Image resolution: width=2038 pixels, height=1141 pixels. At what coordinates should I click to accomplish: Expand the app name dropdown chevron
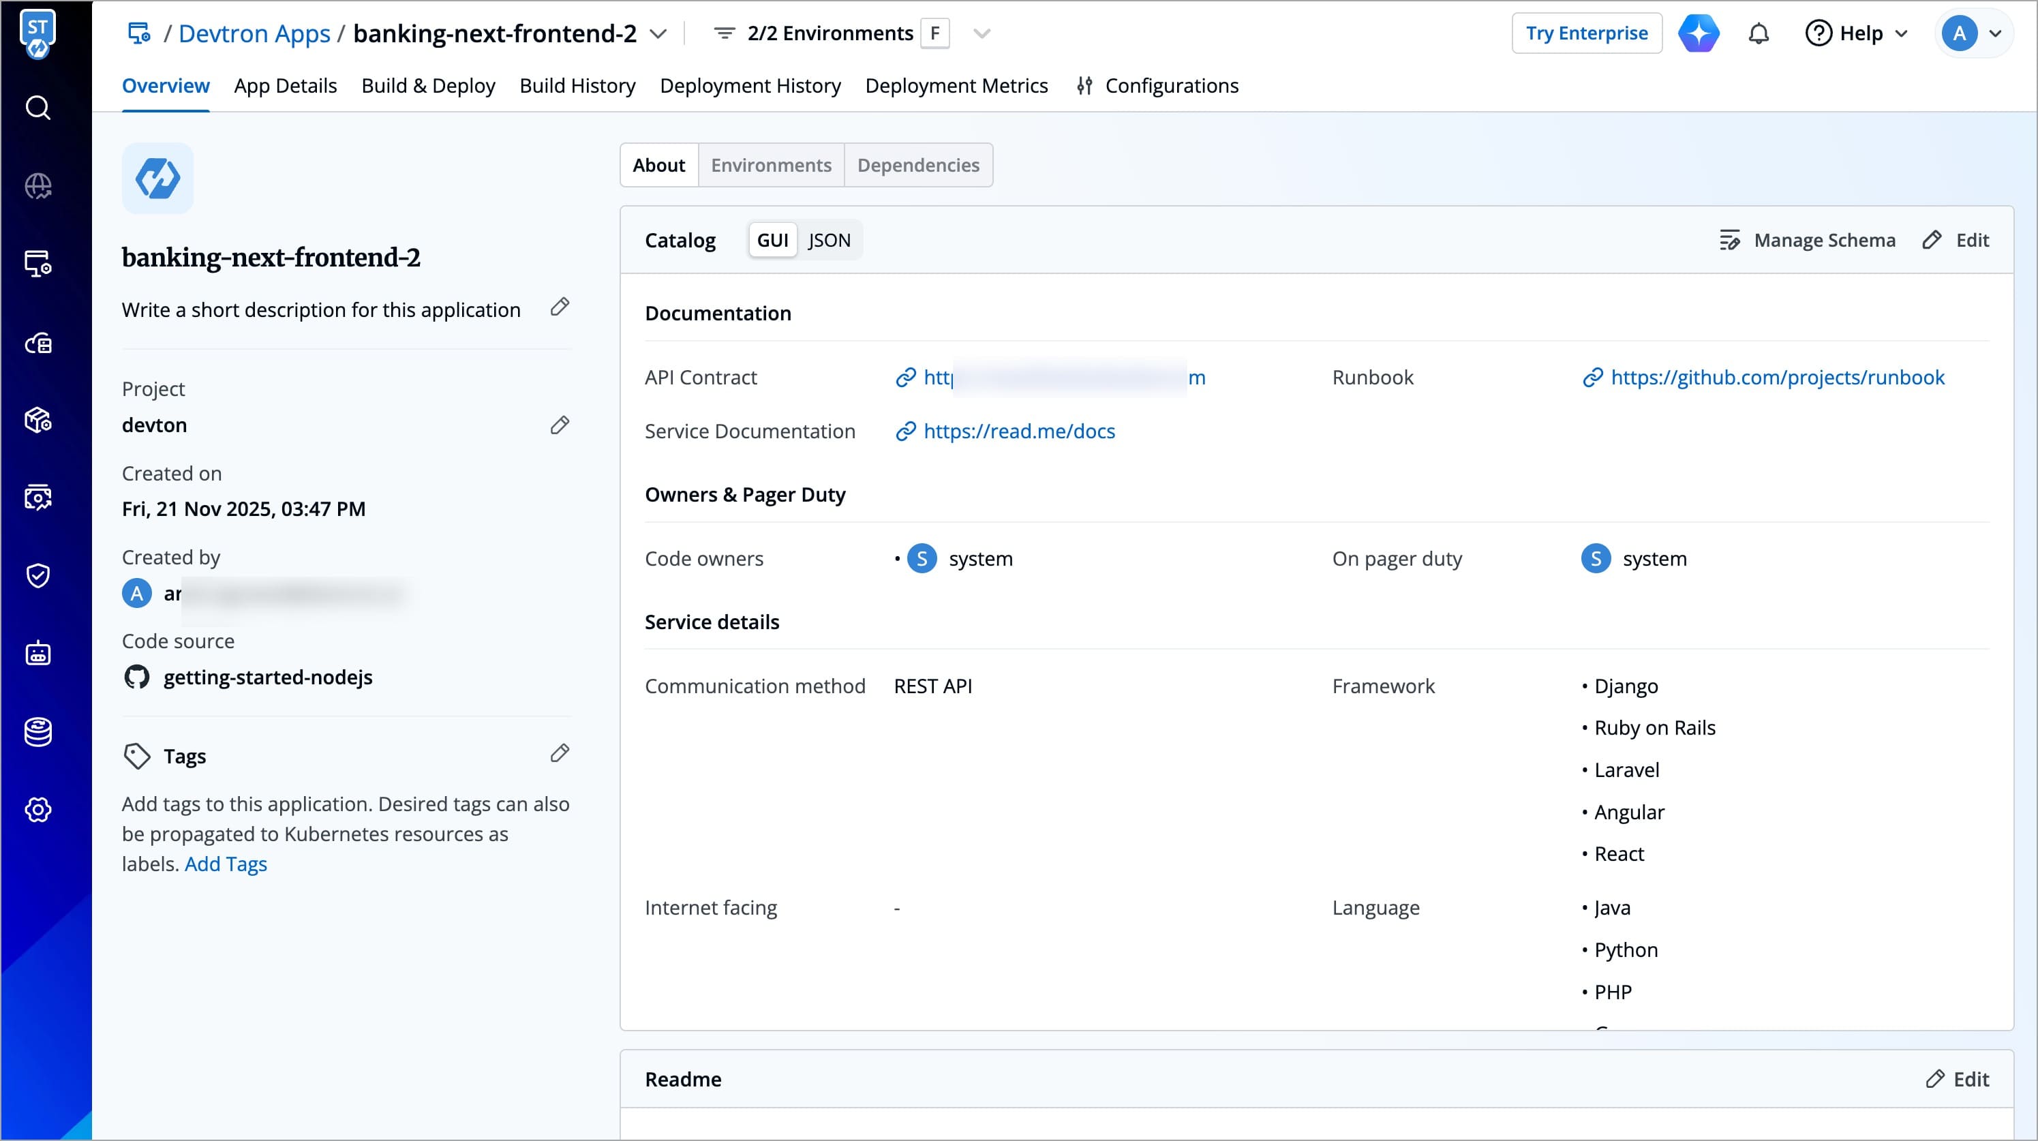click(658, 34)
